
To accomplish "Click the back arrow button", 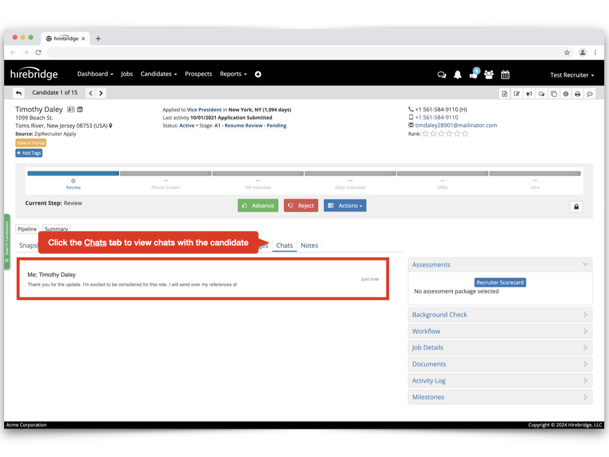I will click(x=18, y=93).
